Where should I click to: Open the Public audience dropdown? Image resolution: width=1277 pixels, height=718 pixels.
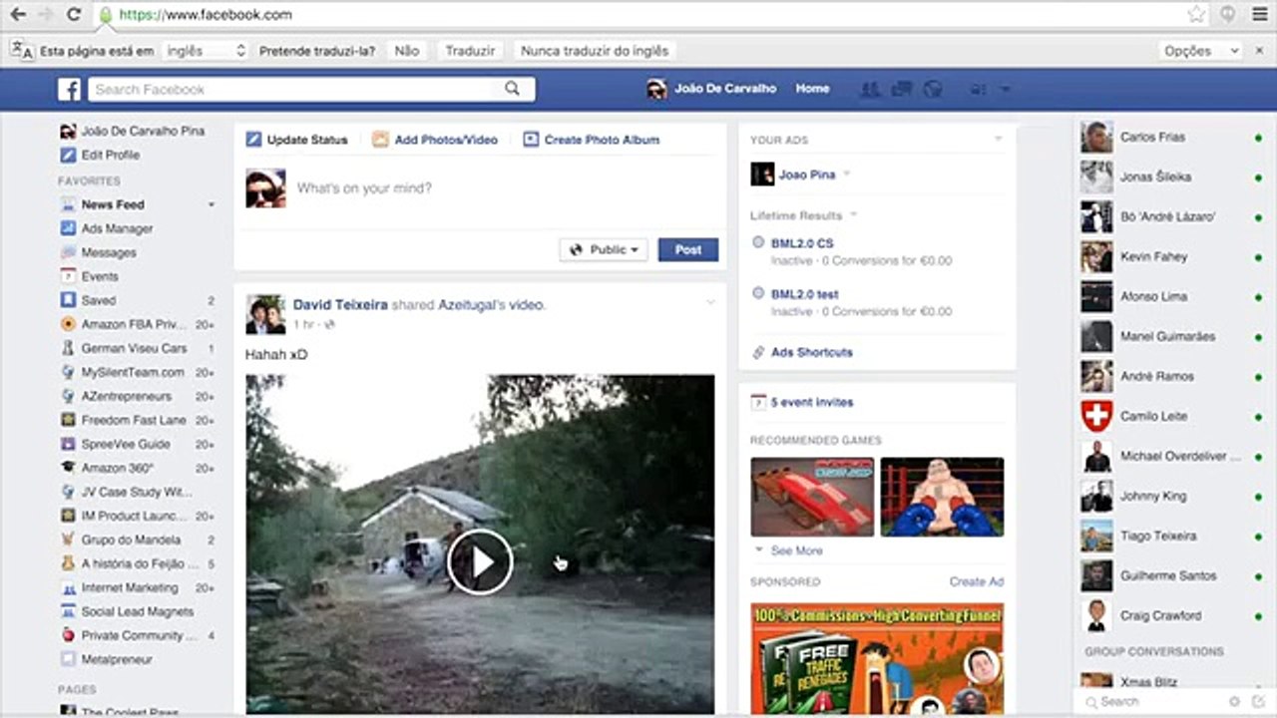pyautogui.click(x=604, y=249)
